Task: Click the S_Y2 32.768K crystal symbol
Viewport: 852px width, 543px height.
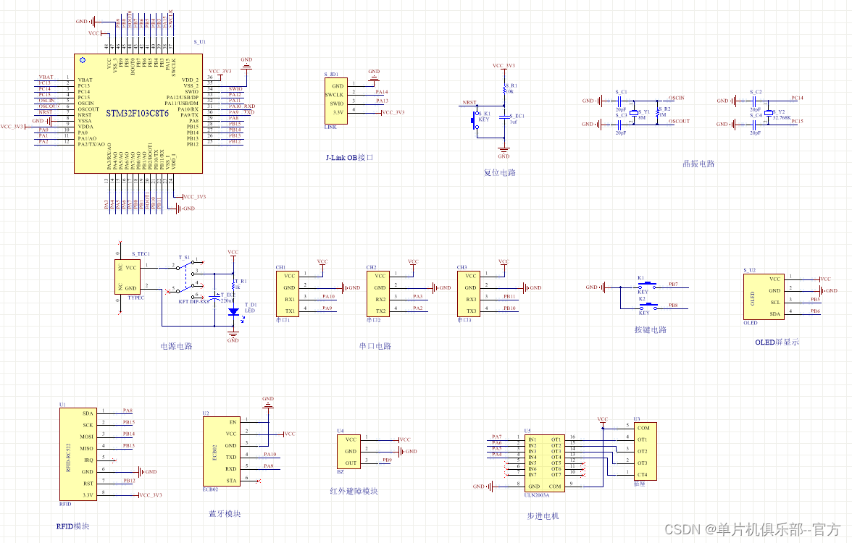Action: click(x=768, y=113)
